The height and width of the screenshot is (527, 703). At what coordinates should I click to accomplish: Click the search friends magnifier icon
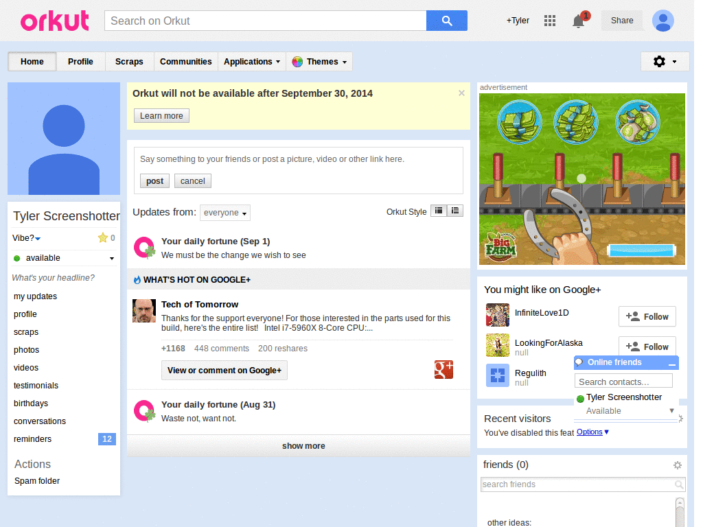[x=679, y=484]
